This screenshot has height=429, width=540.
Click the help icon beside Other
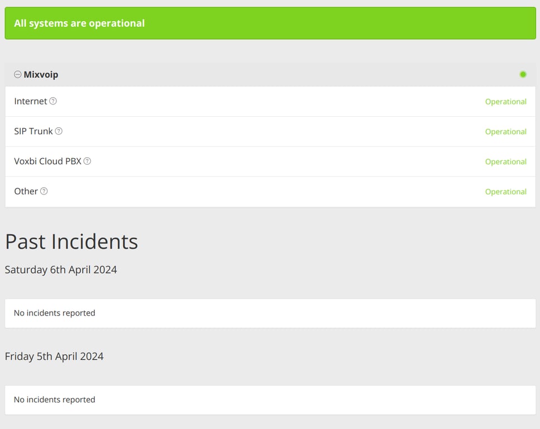pyautogui.click(x=44, y=191)
